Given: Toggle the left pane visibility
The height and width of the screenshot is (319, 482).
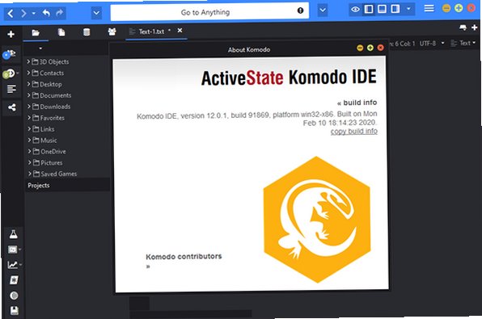Looking at the screenshot, I should click(x=369, y=9).
